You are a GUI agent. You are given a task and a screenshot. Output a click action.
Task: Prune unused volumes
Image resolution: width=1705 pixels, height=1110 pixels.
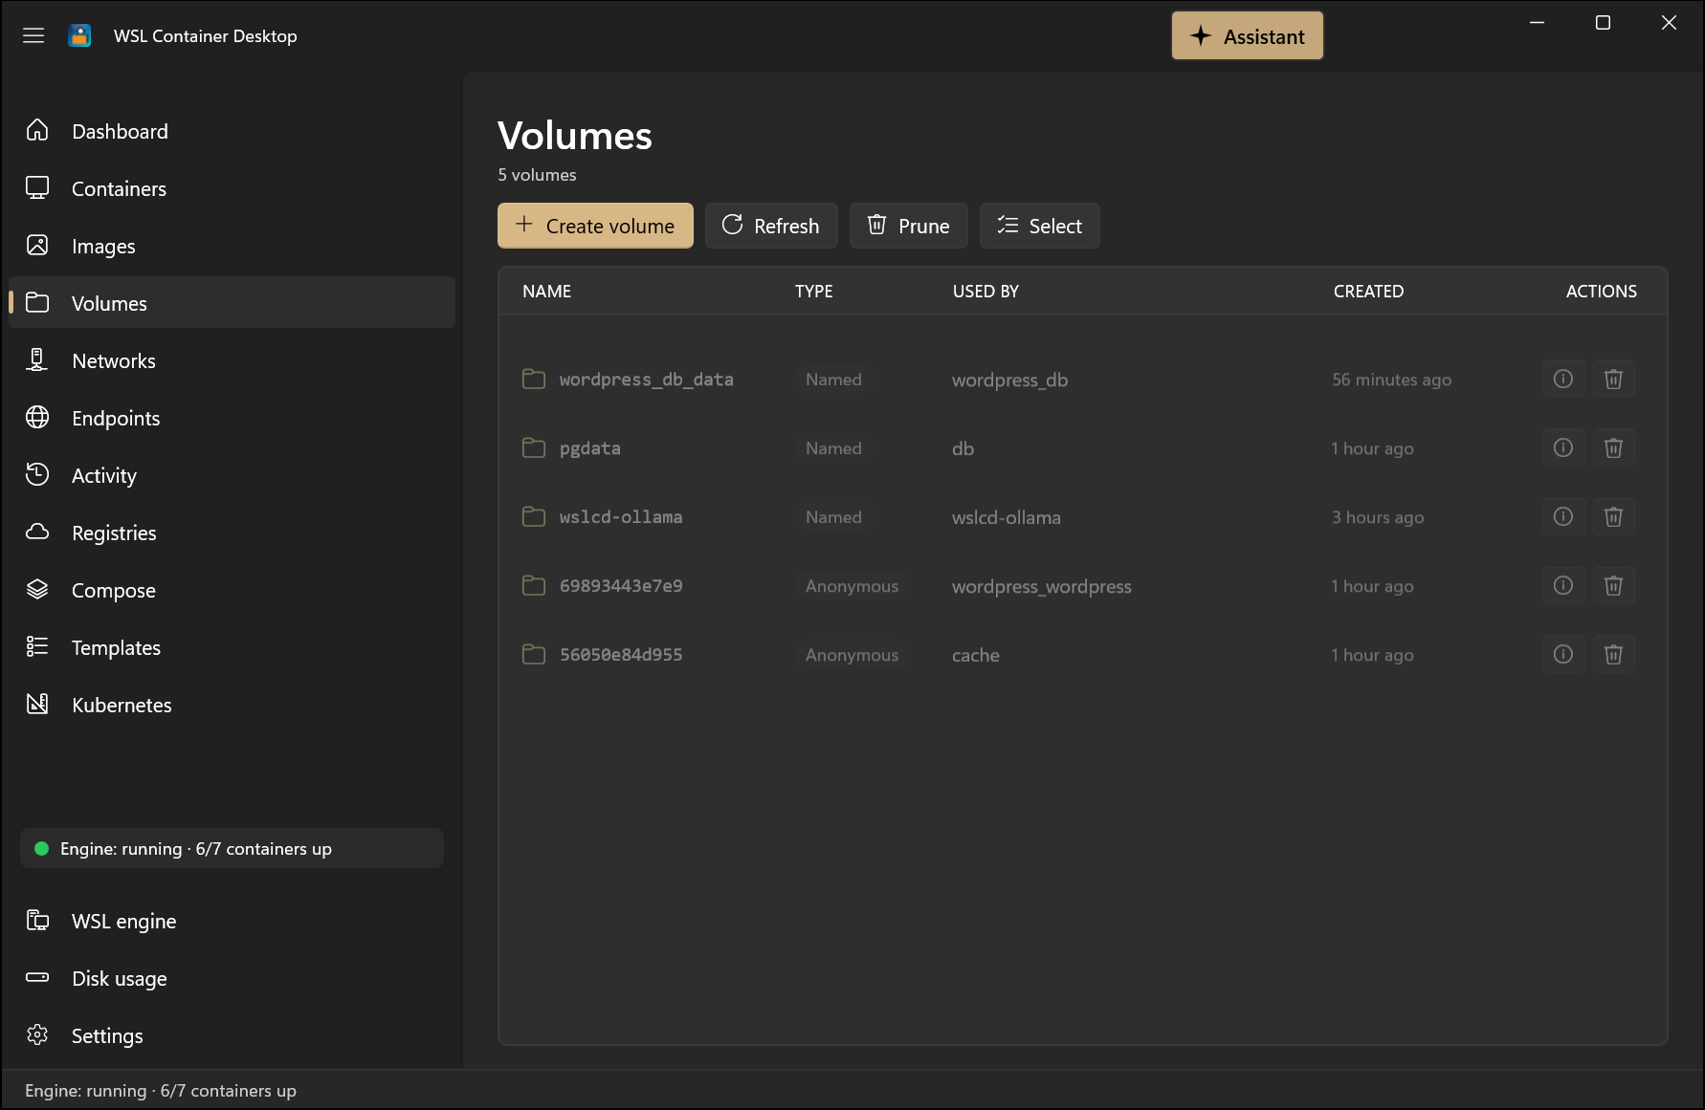click(908, 226)
